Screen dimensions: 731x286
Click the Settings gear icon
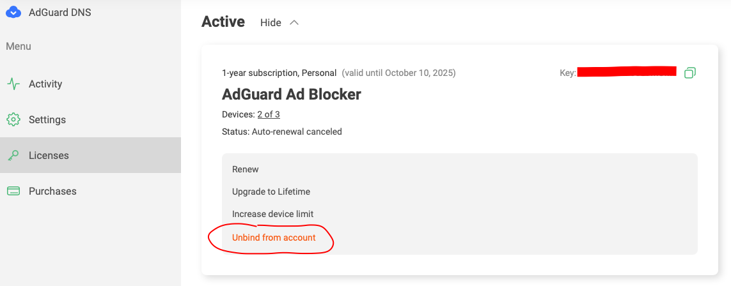tap(13, 119)
